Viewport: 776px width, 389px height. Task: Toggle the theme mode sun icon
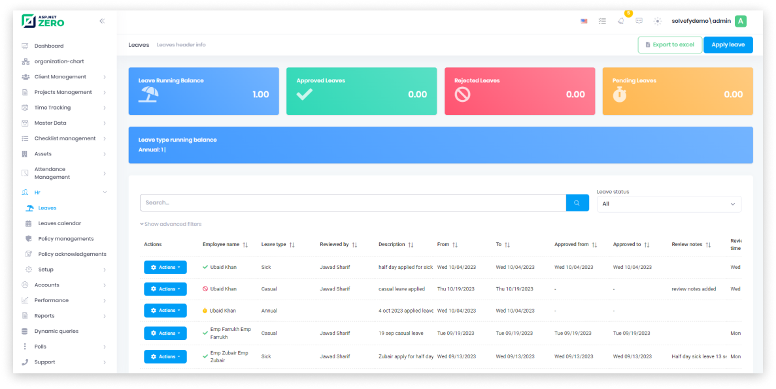click(x=658, y=21)
